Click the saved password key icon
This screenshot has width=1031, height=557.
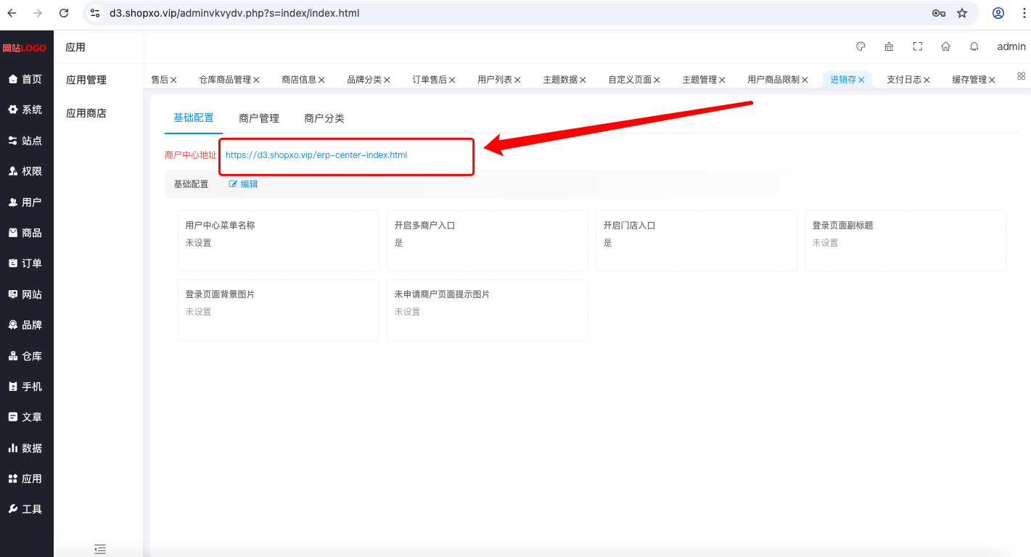pyautogui.click(x=939, y=13)
